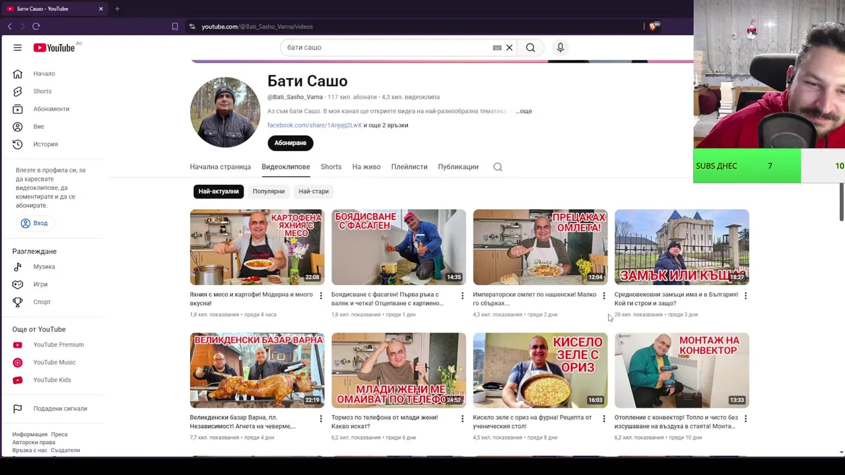
Task: Switch to the Видеоклипове tab
Action: click(286, 167)
